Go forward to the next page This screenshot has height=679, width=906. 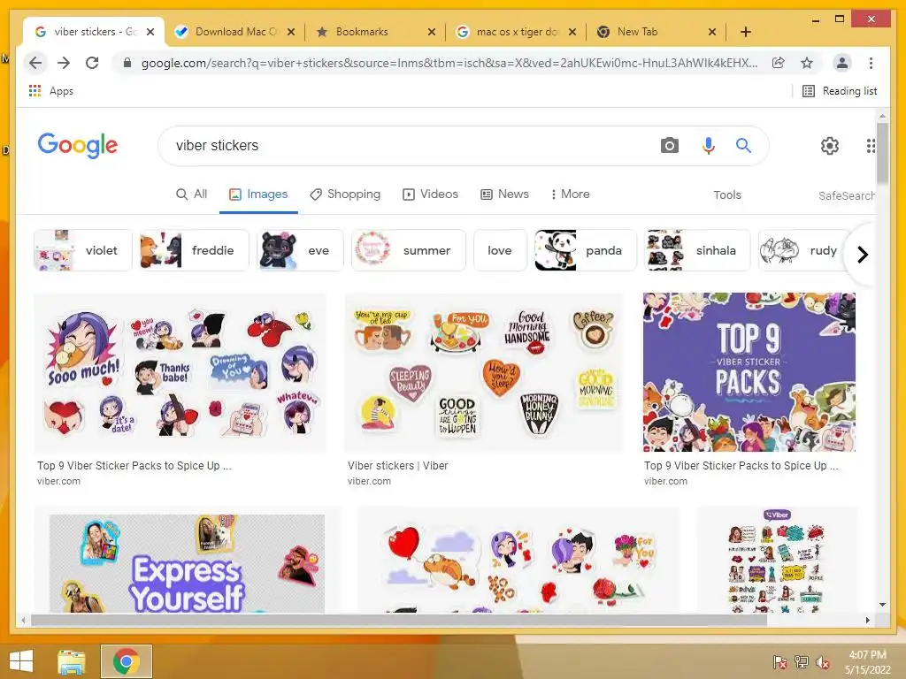coord(64,63)
